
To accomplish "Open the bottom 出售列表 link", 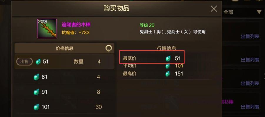I will click(250, 106).
